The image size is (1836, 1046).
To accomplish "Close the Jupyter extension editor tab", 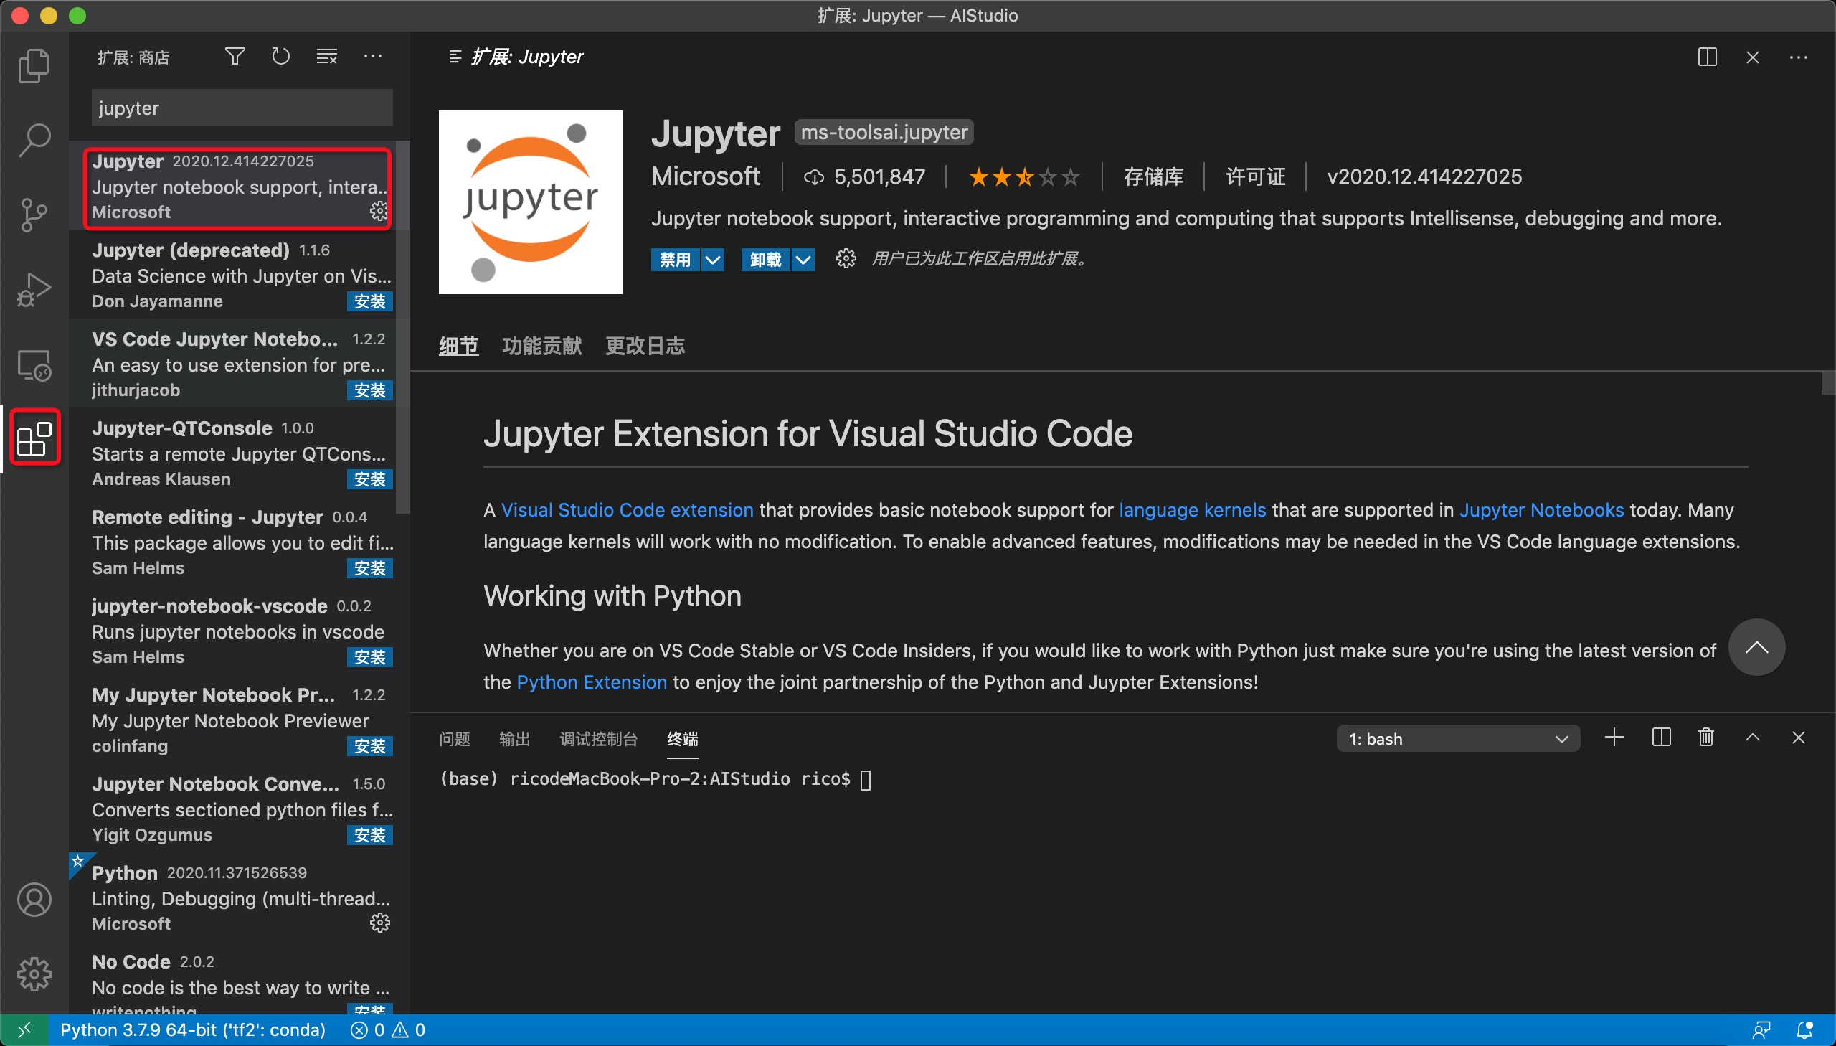I will pos(1753,57).
